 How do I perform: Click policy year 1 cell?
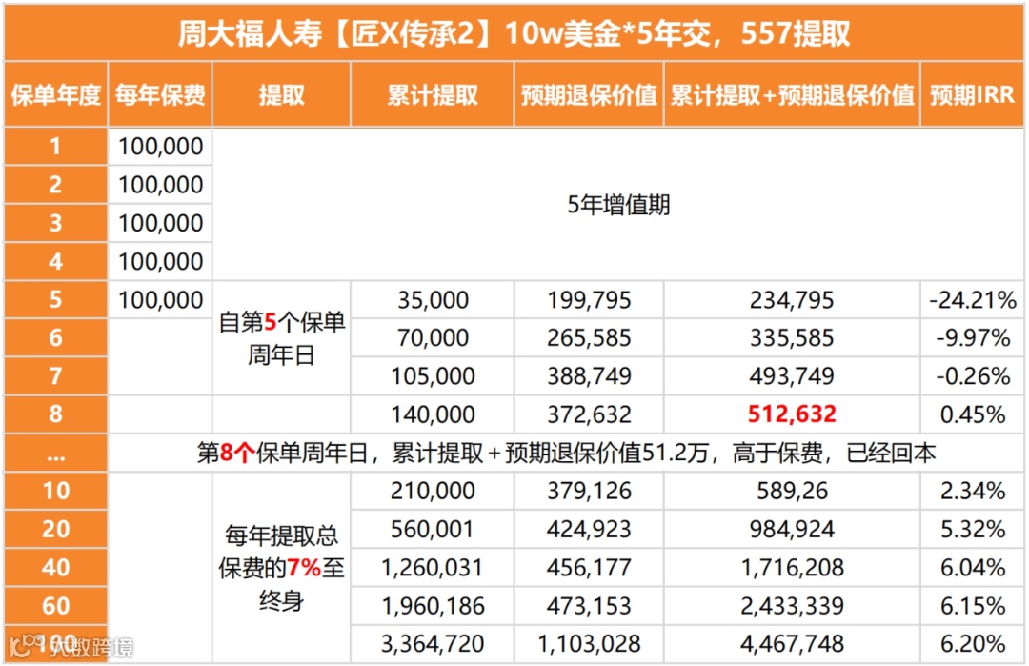click(x=56, y=147)
